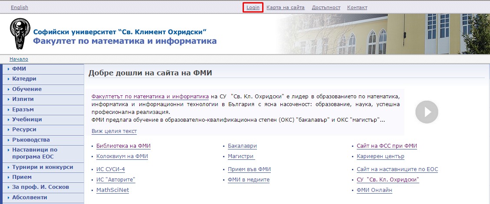Expand the Катедри sidebar menu item
The image size is (490, 204).
[43, 79]
